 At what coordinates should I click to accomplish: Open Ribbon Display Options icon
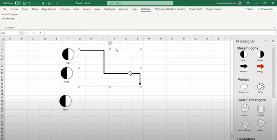click(x=248, y=3)
